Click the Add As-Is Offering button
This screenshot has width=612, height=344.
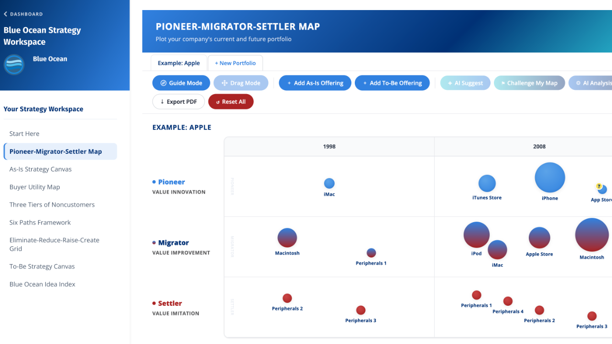point(315,83)
